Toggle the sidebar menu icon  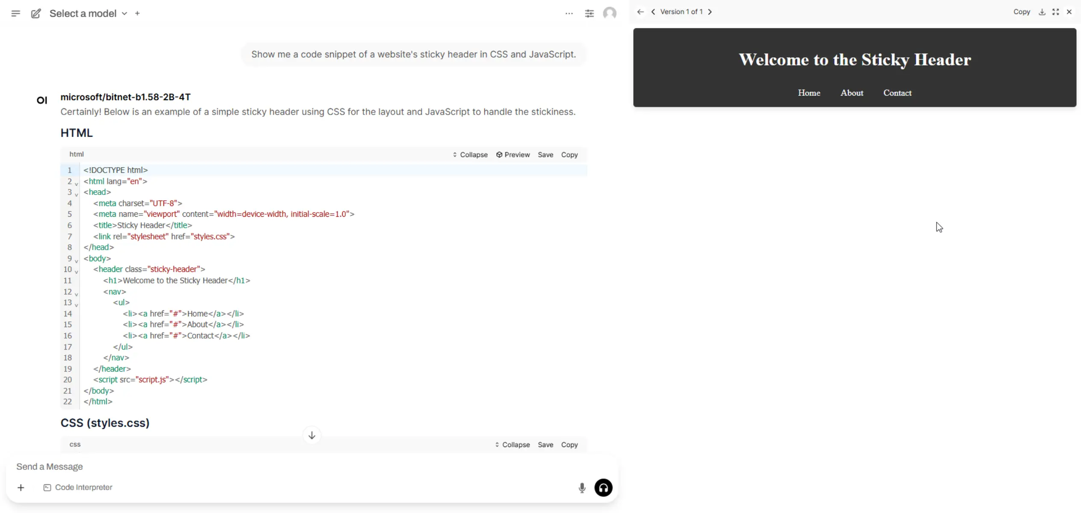coord(15,13)
